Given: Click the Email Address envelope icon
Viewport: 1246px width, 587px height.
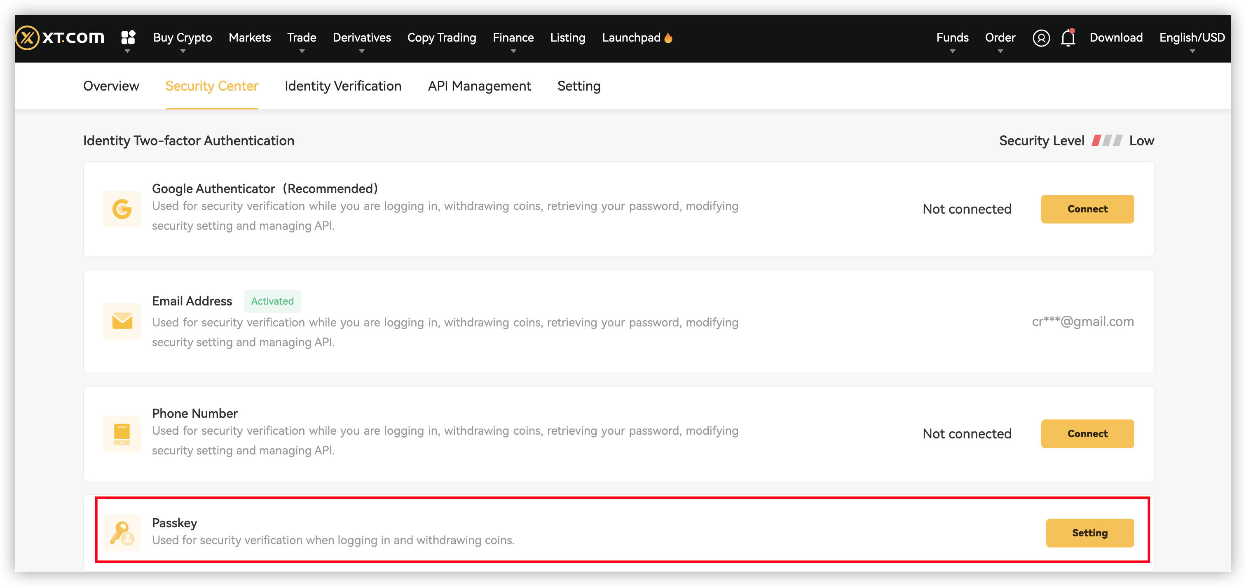Looking at the screenshot, I should point(122,321).
